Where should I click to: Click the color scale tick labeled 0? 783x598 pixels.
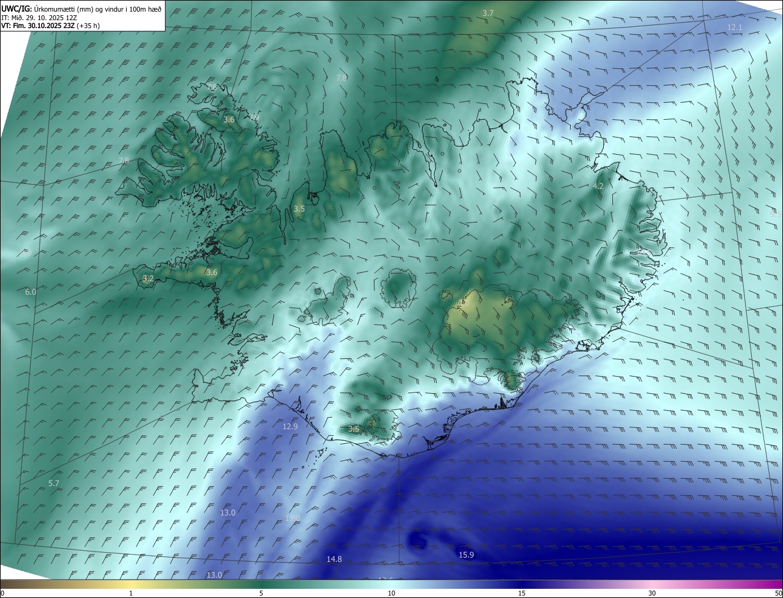[x=2, y=593]
